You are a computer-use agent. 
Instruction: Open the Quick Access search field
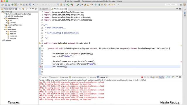pyautogui.click(x=171, y=5)
